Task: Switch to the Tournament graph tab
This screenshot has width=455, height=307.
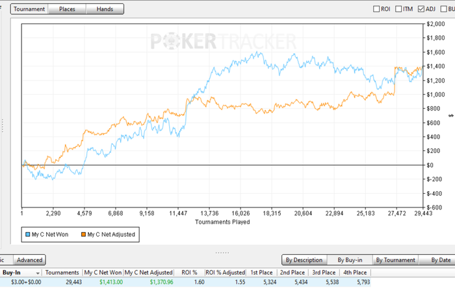Action: 29,9
